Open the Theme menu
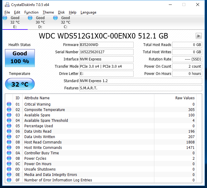This screenshot has height=188, width=207. tap(48, 12)
